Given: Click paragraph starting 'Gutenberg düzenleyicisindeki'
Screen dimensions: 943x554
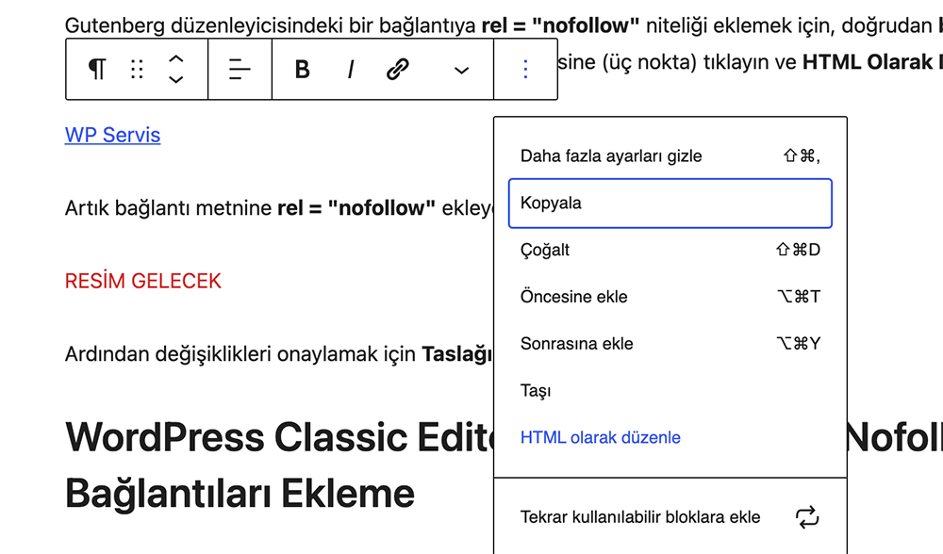Looking at the screenshot, I should click(x=504, y=25).
